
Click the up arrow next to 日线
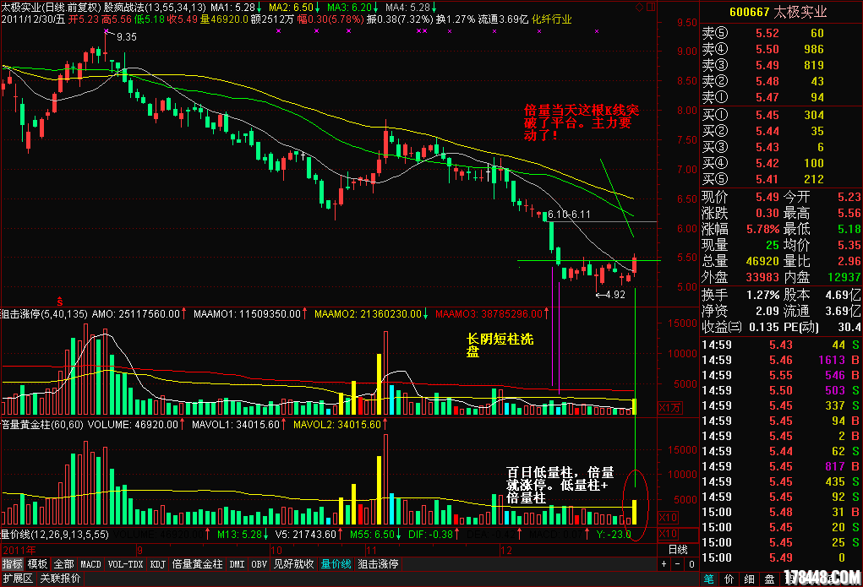coord(664,563)
